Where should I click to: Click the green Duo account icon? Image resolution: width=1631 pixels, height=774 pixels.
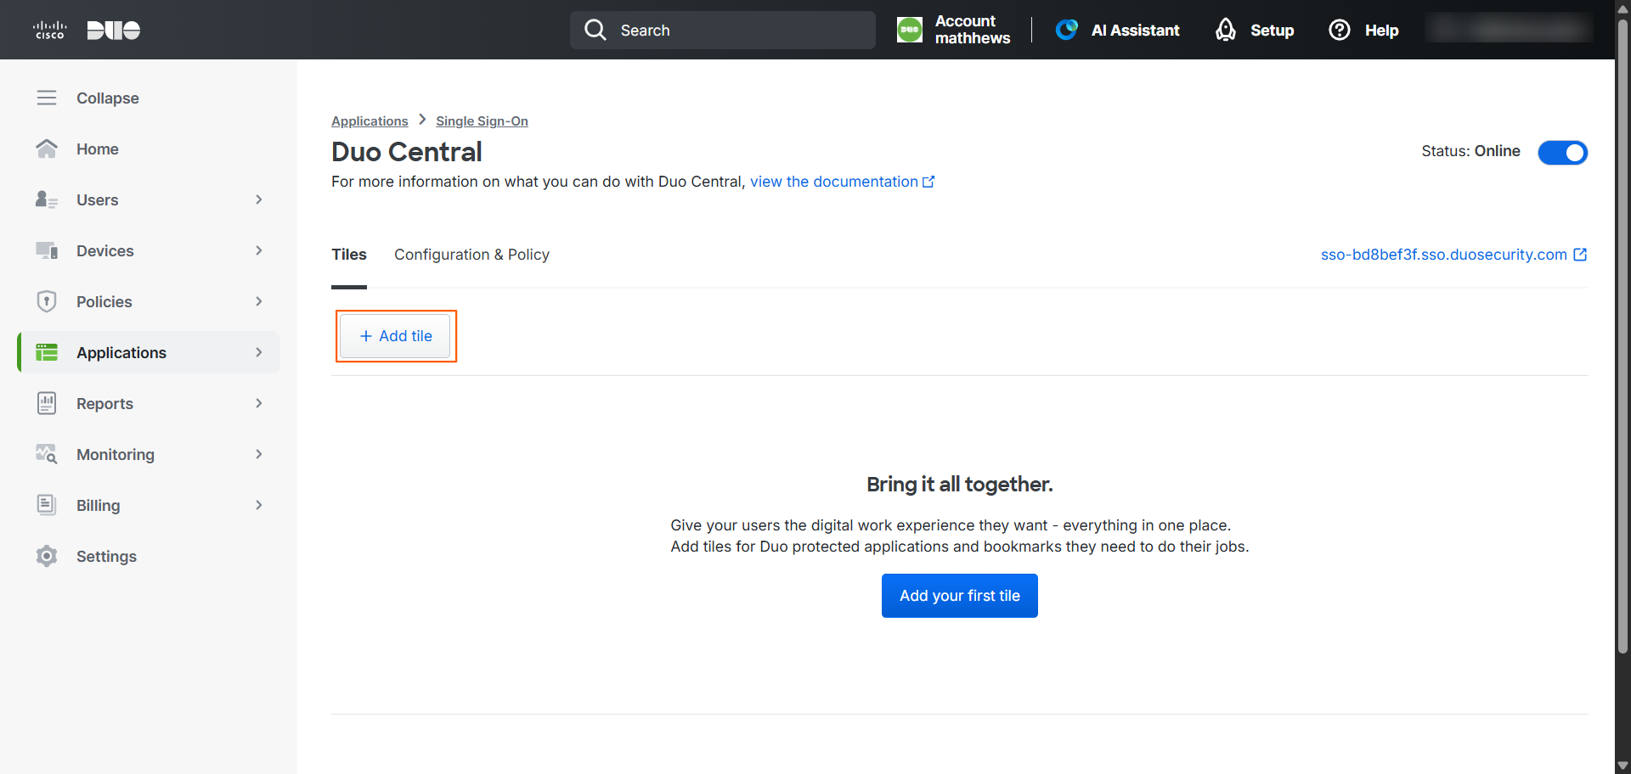(x=910, y=30)
